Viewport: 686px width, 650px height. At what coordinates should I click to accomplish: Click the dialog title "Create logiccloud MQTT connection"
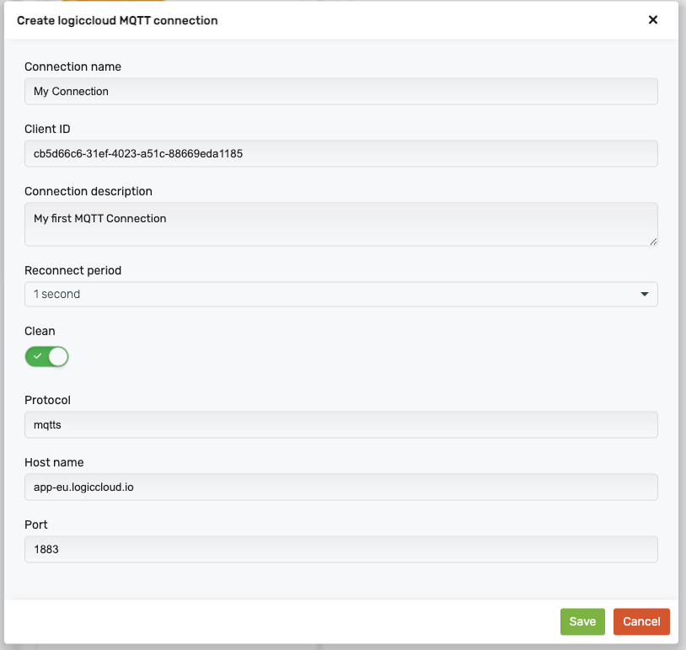coord(117,20)
